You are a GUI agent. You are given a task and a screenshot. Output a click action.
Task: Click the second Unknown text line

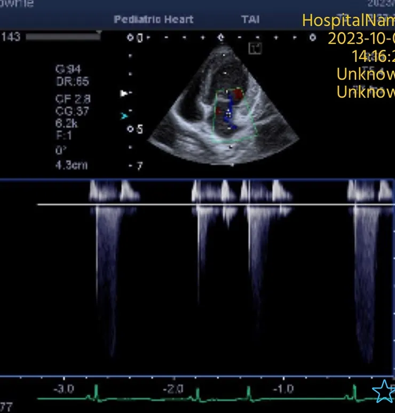pyautogui.click(x=366, y=92)
